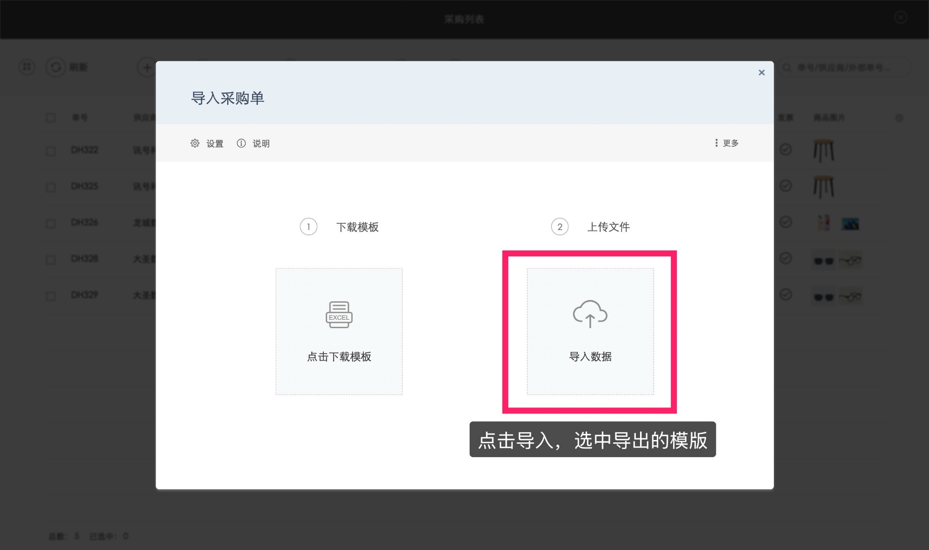Screen dimensions: 929x550
Task: Click the 单号/供应商 search input field
Action: click(845, 68)
